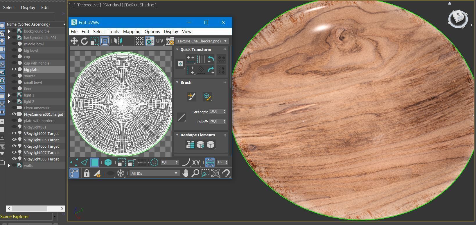
Task: Toggle visibility eye of VRayLight004.Target
Action: (14, 133)
